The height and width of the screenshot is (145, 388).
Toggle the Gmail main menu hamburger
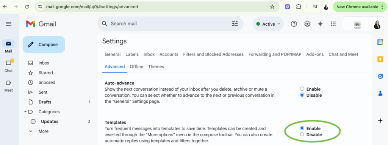click(x=9, y=24)
